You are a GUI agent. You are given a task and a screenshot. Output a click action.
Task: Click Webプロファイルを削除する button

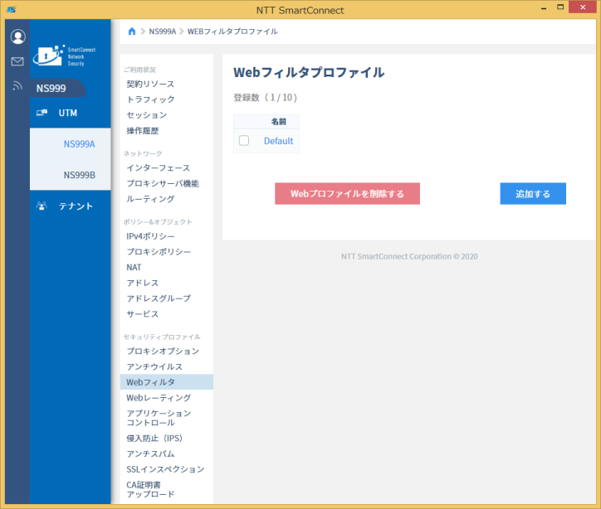tap(347, 194)
